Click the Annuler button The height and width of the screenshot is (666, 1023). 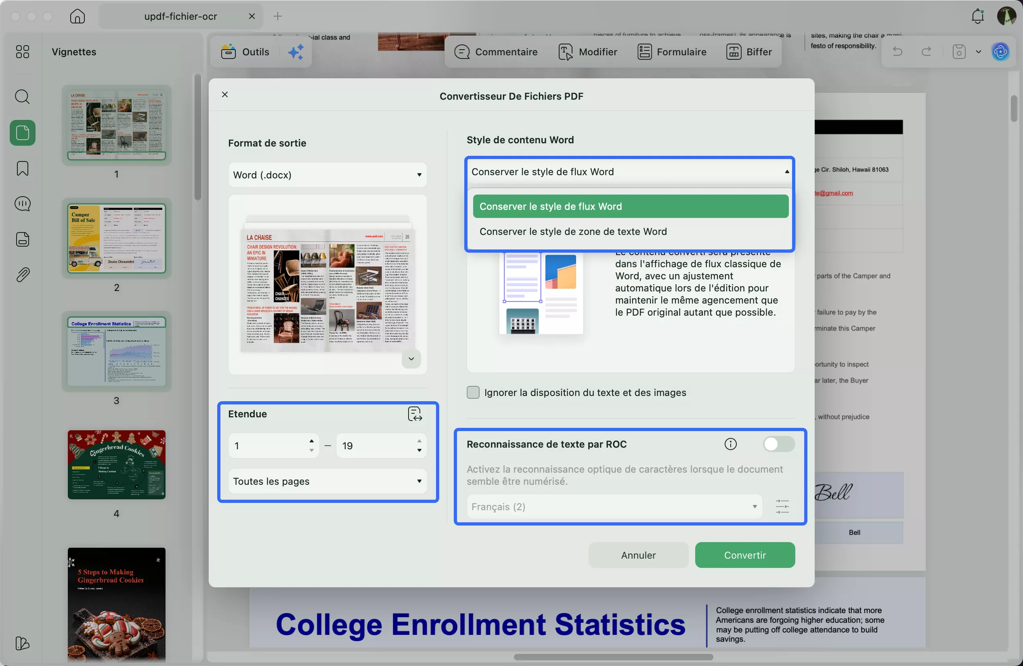pyautogui.click(x=638, y=555)
